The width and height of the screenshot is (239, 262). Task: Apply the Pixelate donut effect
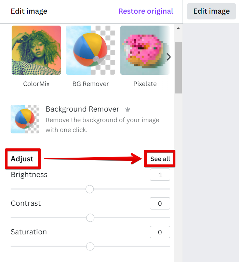tap(145, 50)
